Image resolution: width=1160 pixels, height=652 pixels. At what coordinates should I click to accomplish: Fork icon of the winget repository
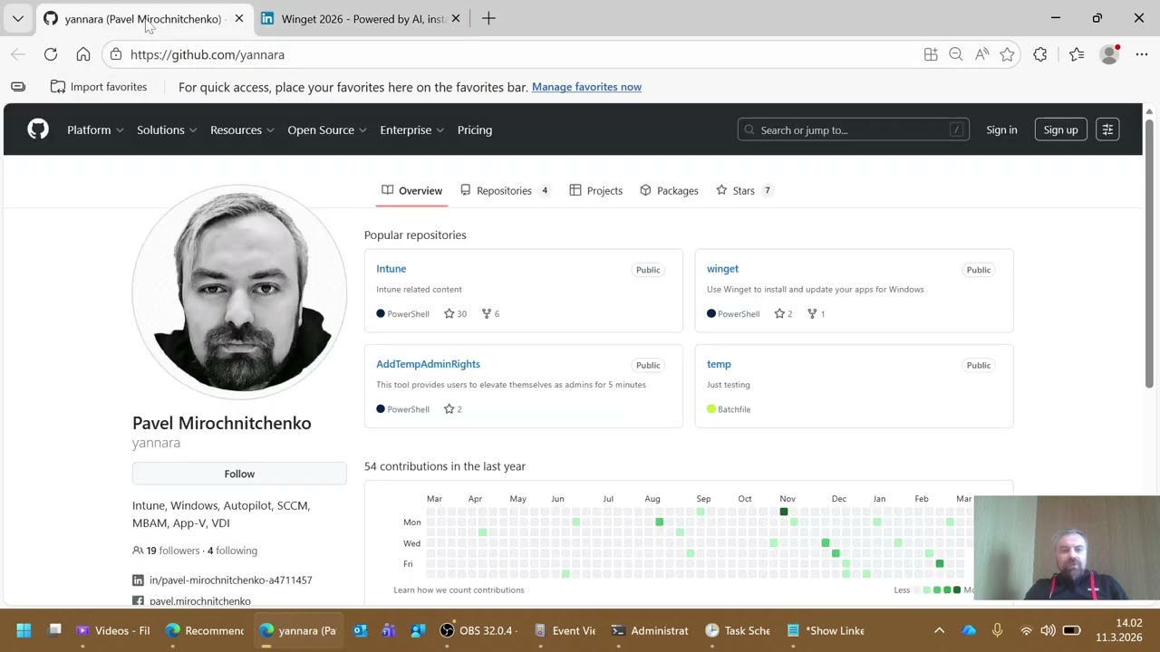[x=813, y=313]
